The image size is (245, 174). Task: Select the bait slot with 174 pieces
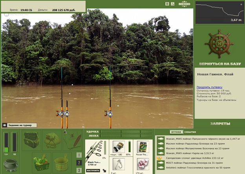click(143, 164)
